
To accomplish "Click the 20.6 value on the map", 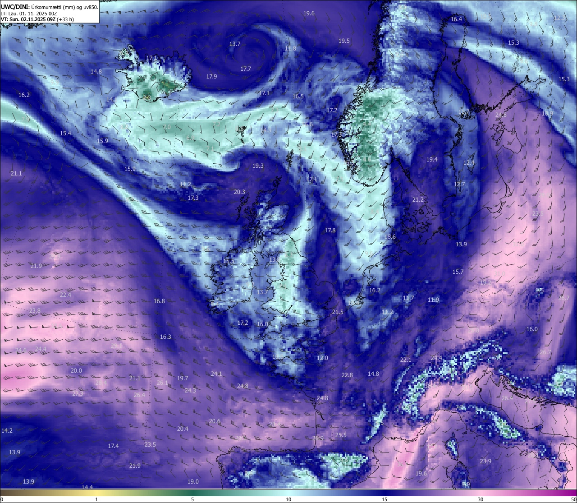I will pyautogui.click(x=215, y=421).
